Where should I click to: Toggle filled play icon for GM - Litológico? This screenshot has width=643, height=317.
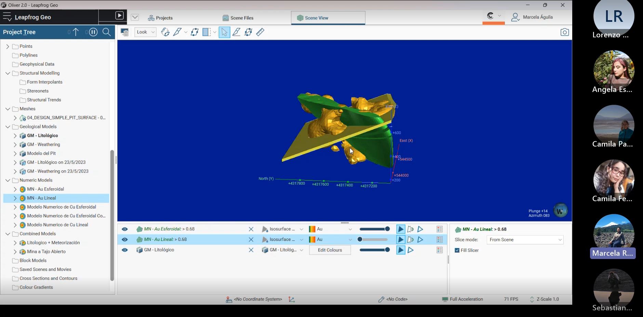(401, 250)
